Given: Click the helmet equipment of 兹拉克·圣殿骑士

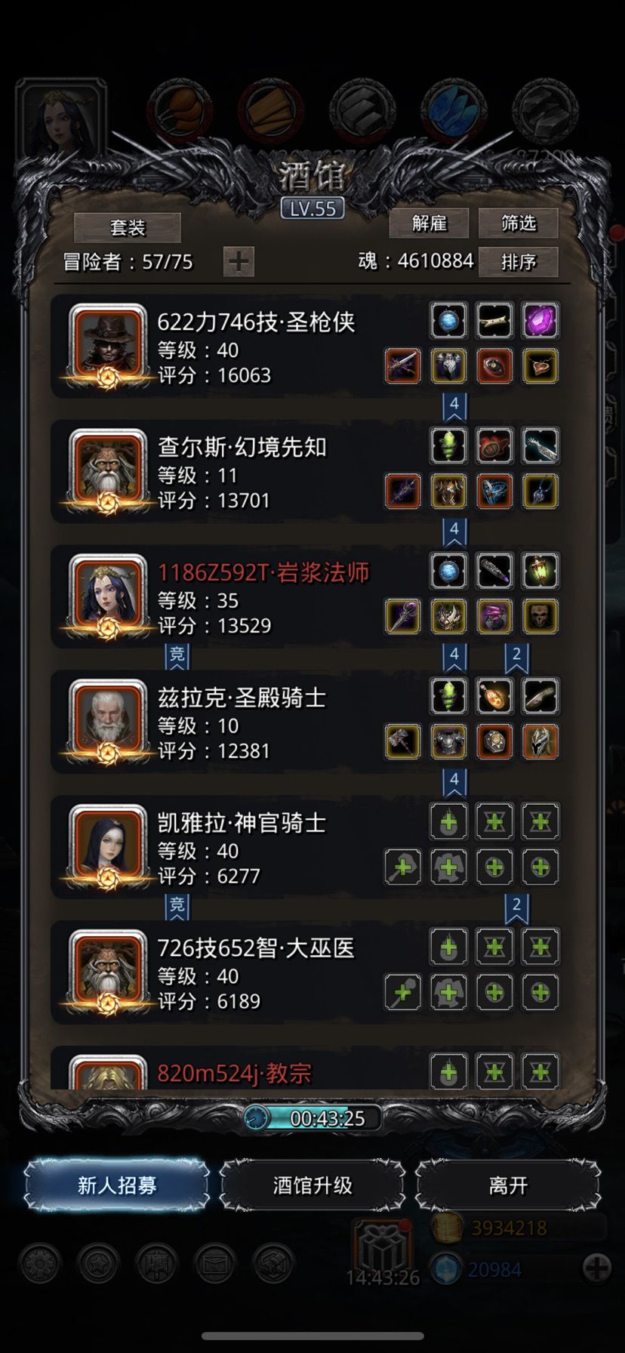Looking at the screenshot, I should tap(540, 742).
